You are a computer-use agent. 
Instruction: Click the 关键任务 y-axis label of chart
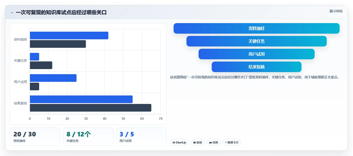(20, 61)
